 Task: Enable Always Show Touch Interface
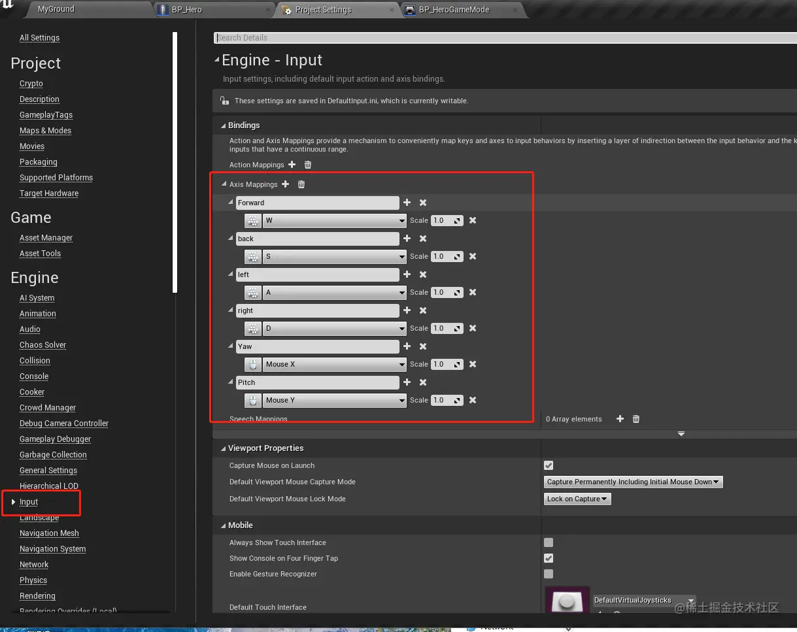point(549,542)
